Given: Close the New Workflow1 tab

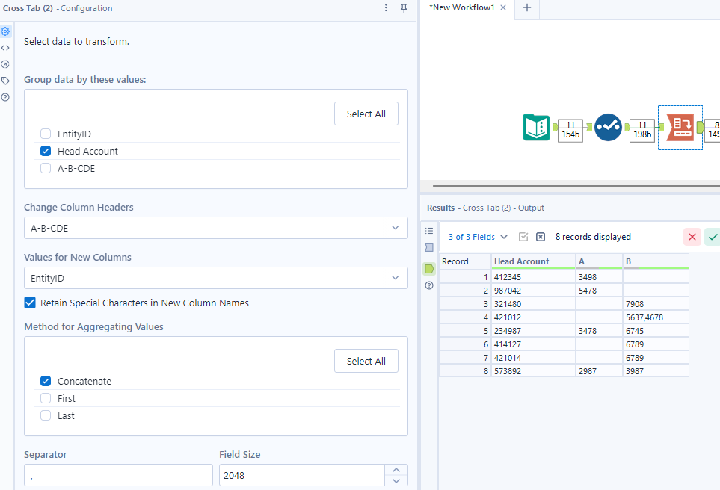Looking at the screenshot, I should tap(503, 7).
